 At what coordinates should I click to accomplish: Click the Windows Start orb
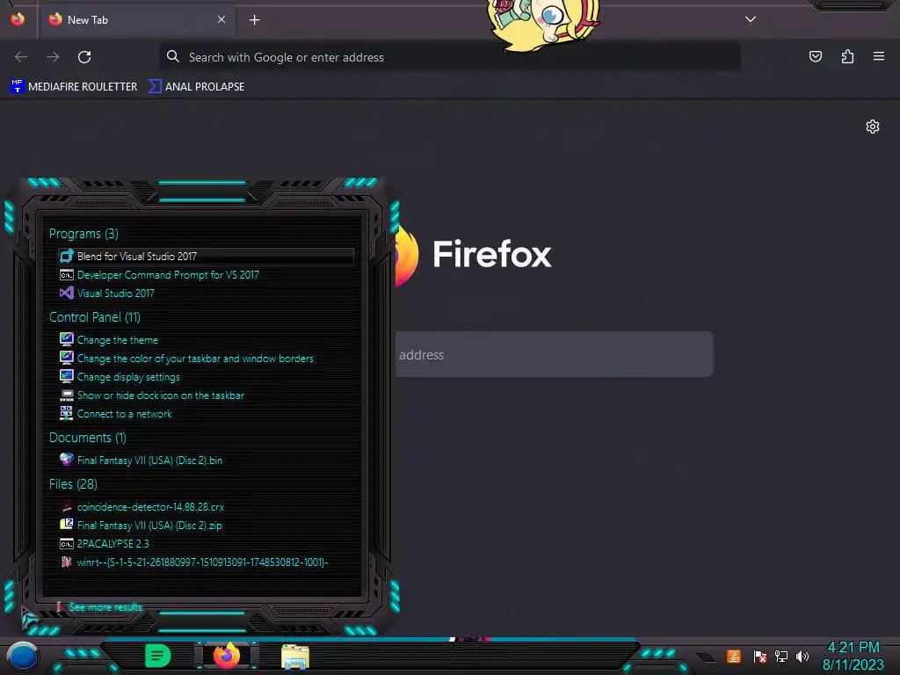[23, 657]
